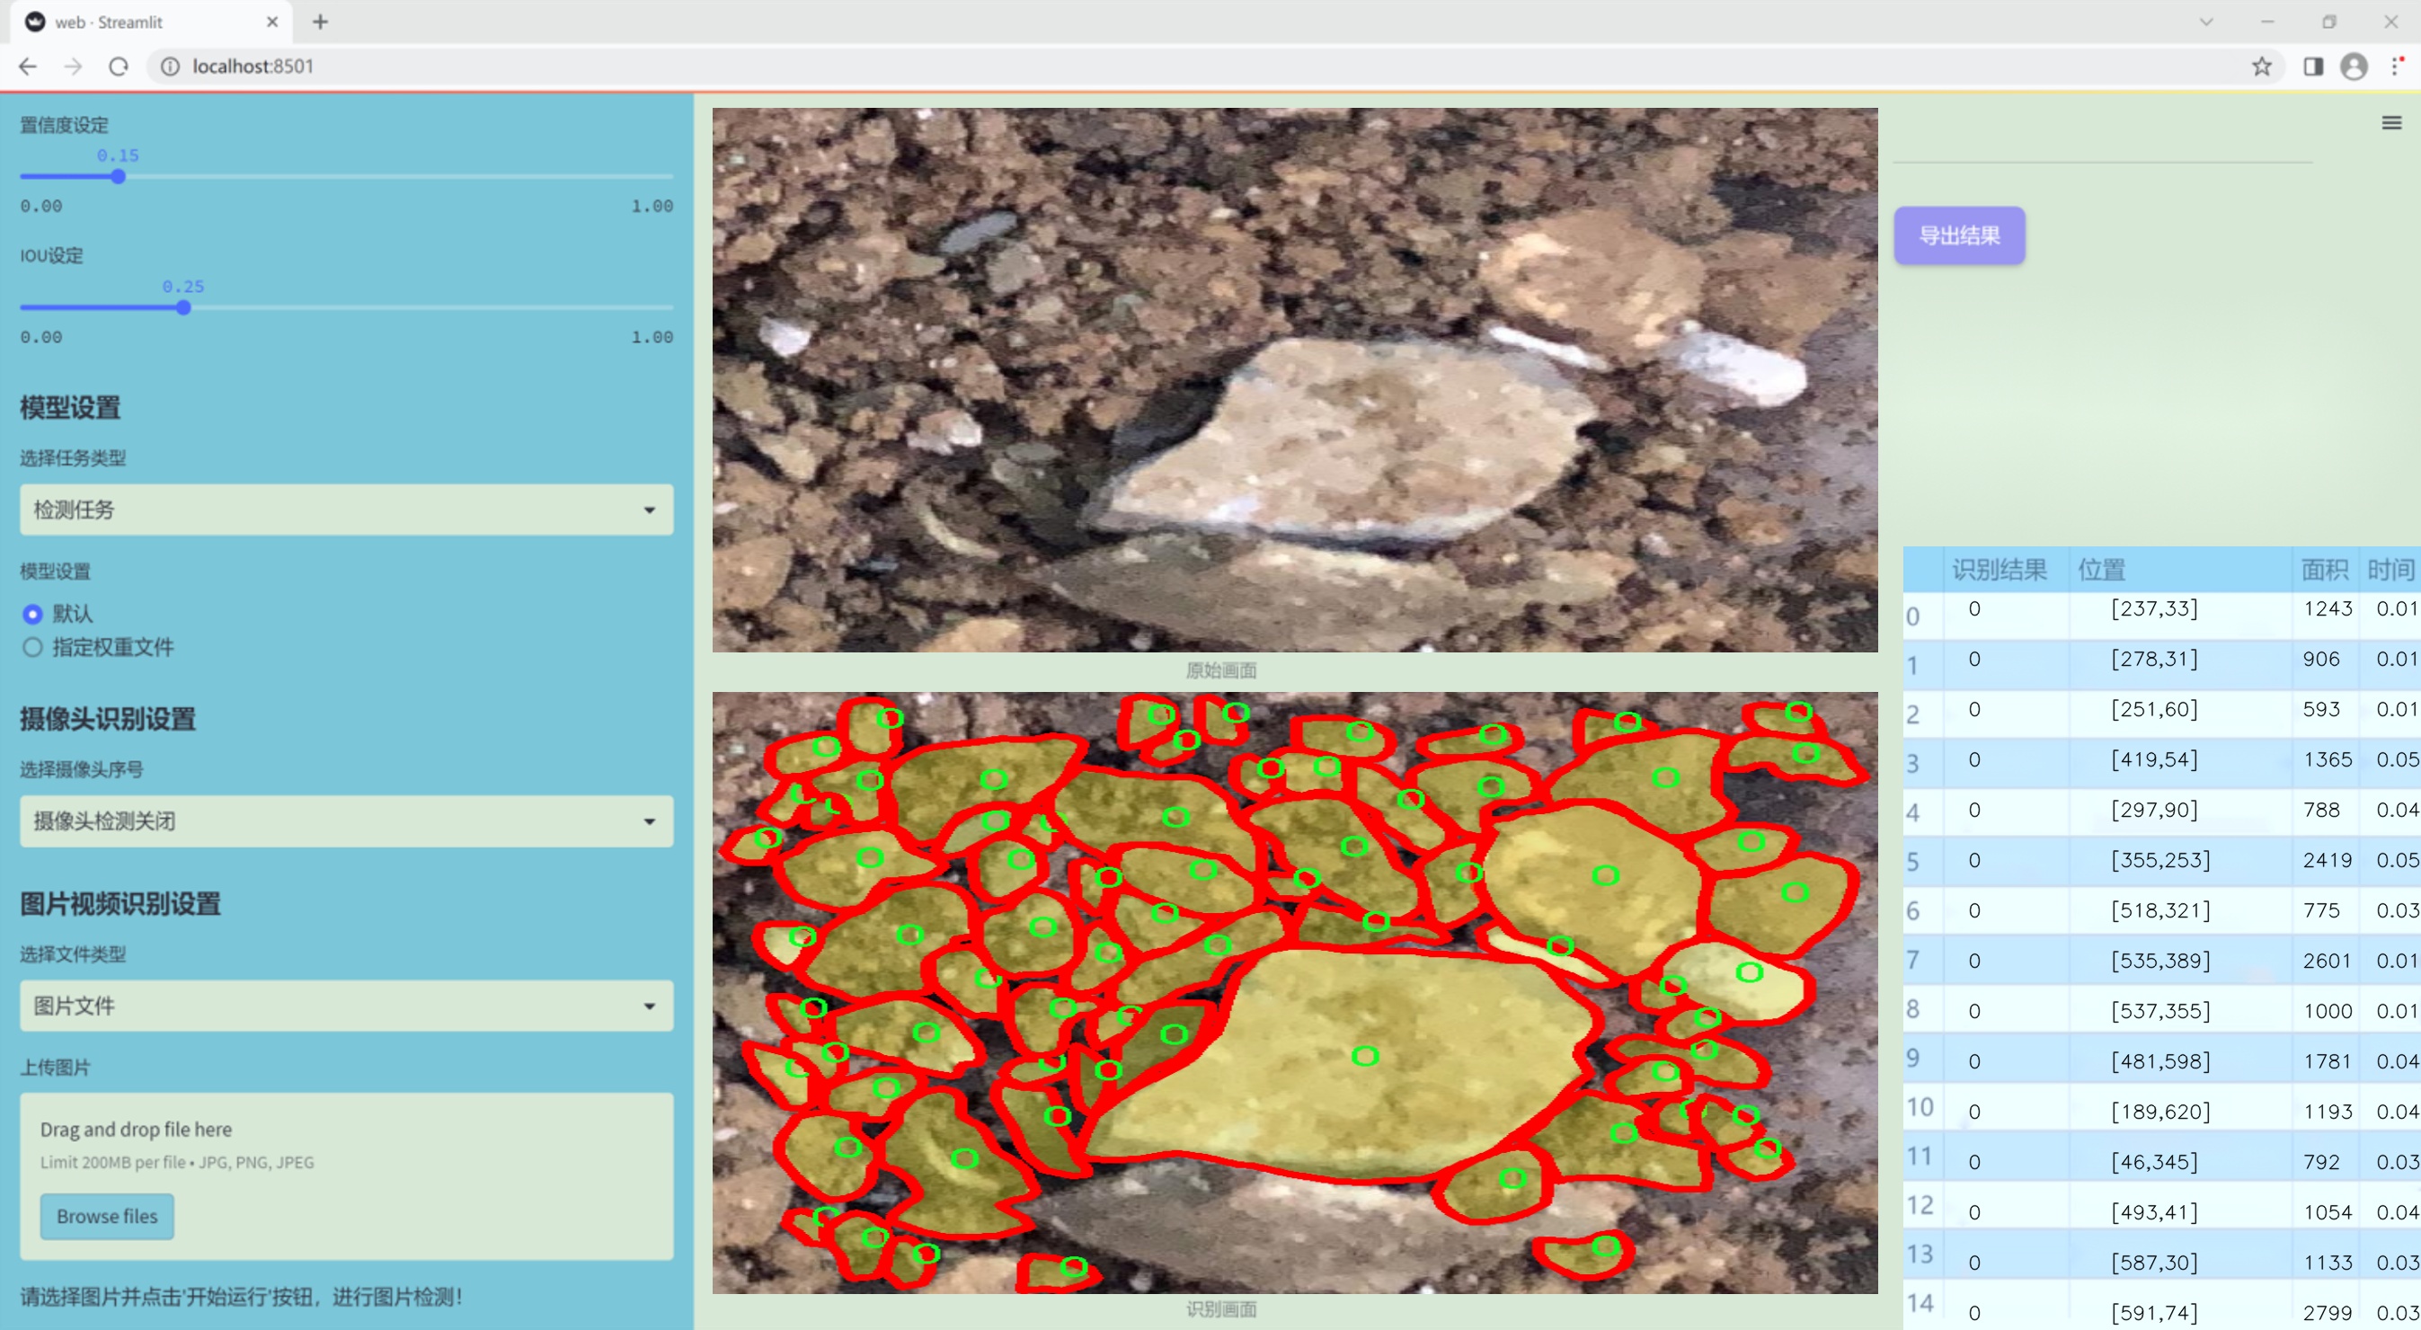Screen dimensions: 2421x1330
Task: Reload the page with refresh icon
Action: (x=119, y=66)
